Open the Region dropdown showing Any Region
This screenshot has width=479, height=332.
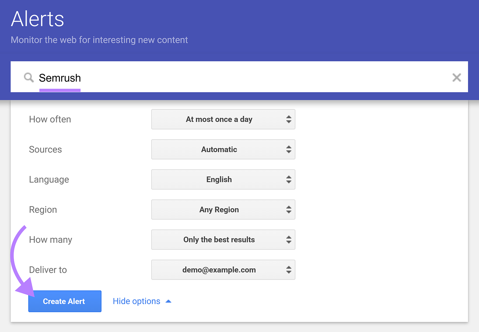click(223, 209)
